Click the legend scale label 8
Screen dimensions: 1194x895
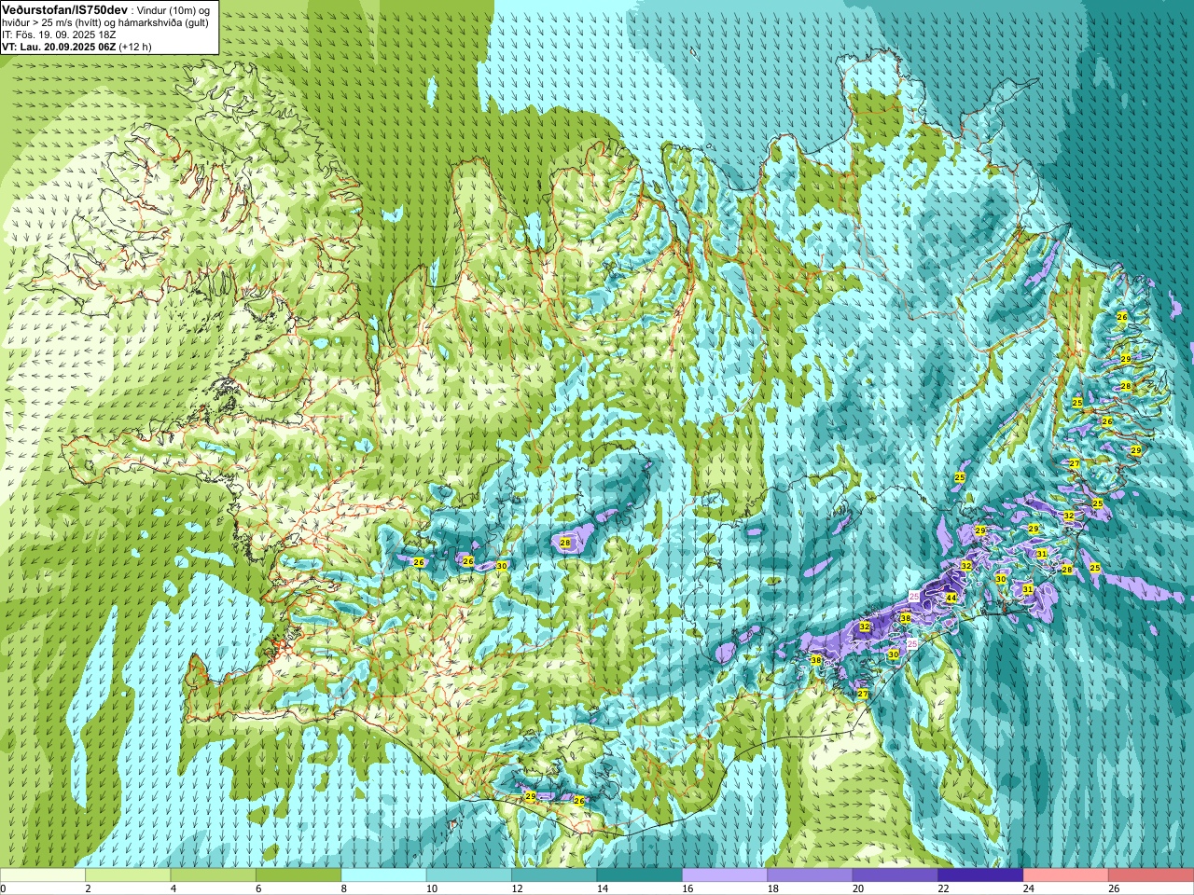[343, 889]
